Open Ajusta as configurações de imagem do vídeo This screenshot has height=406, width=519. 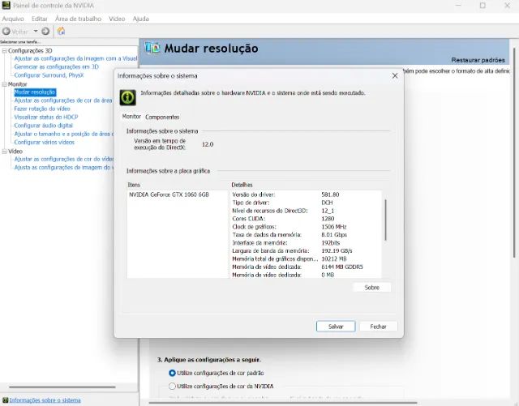coord(63,168)
